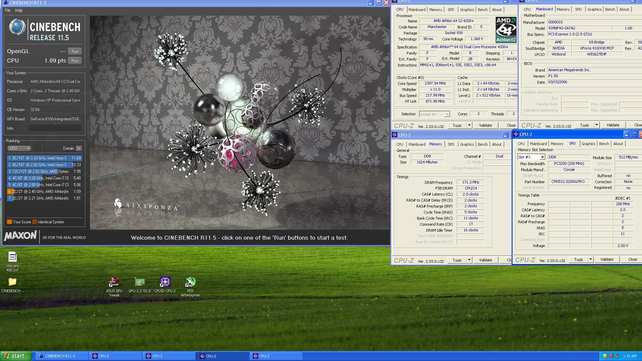Viewport: 642px width, 361px height.
Task: Launch MSI Afterburner desktop shortcut
Action: 190,287
